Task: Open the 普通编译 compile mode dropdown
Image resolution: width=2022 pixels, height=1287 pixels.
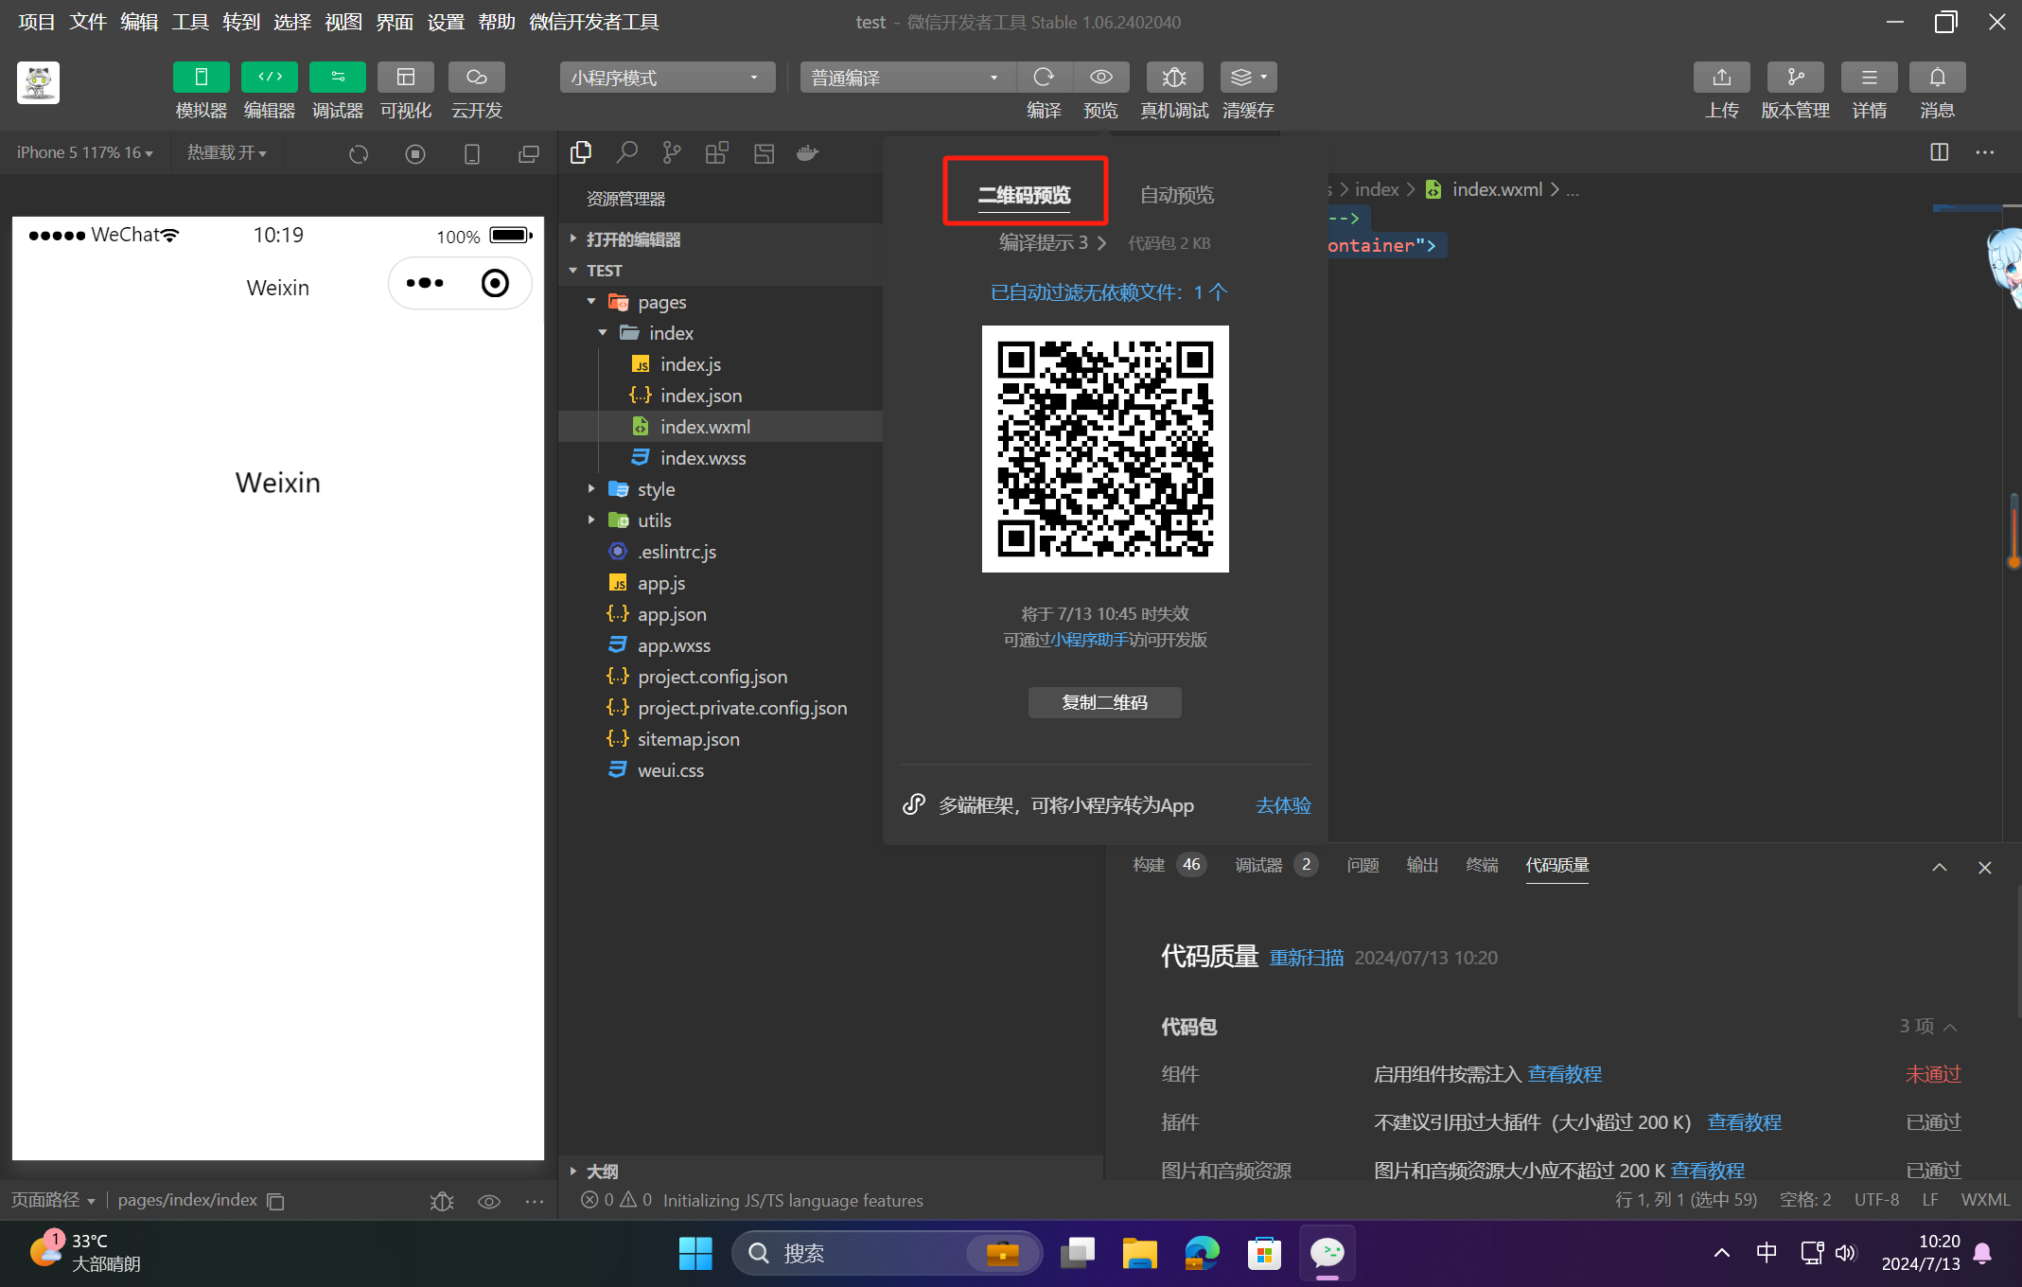Action: 906,77
